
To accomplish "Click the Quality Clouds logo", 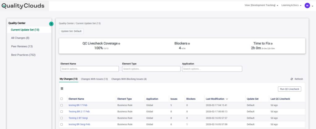I will coord(23,6).
